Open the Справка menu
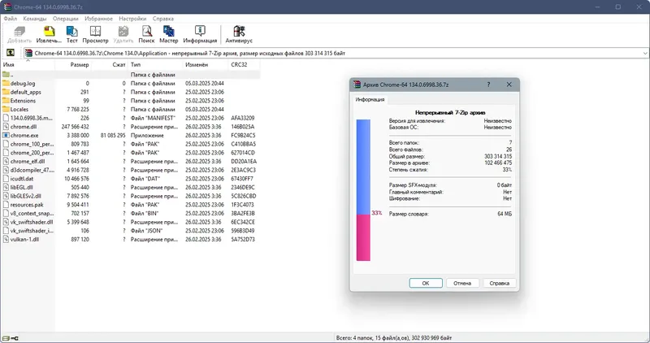Screen dimensions: 650x343 pos(163,19)
